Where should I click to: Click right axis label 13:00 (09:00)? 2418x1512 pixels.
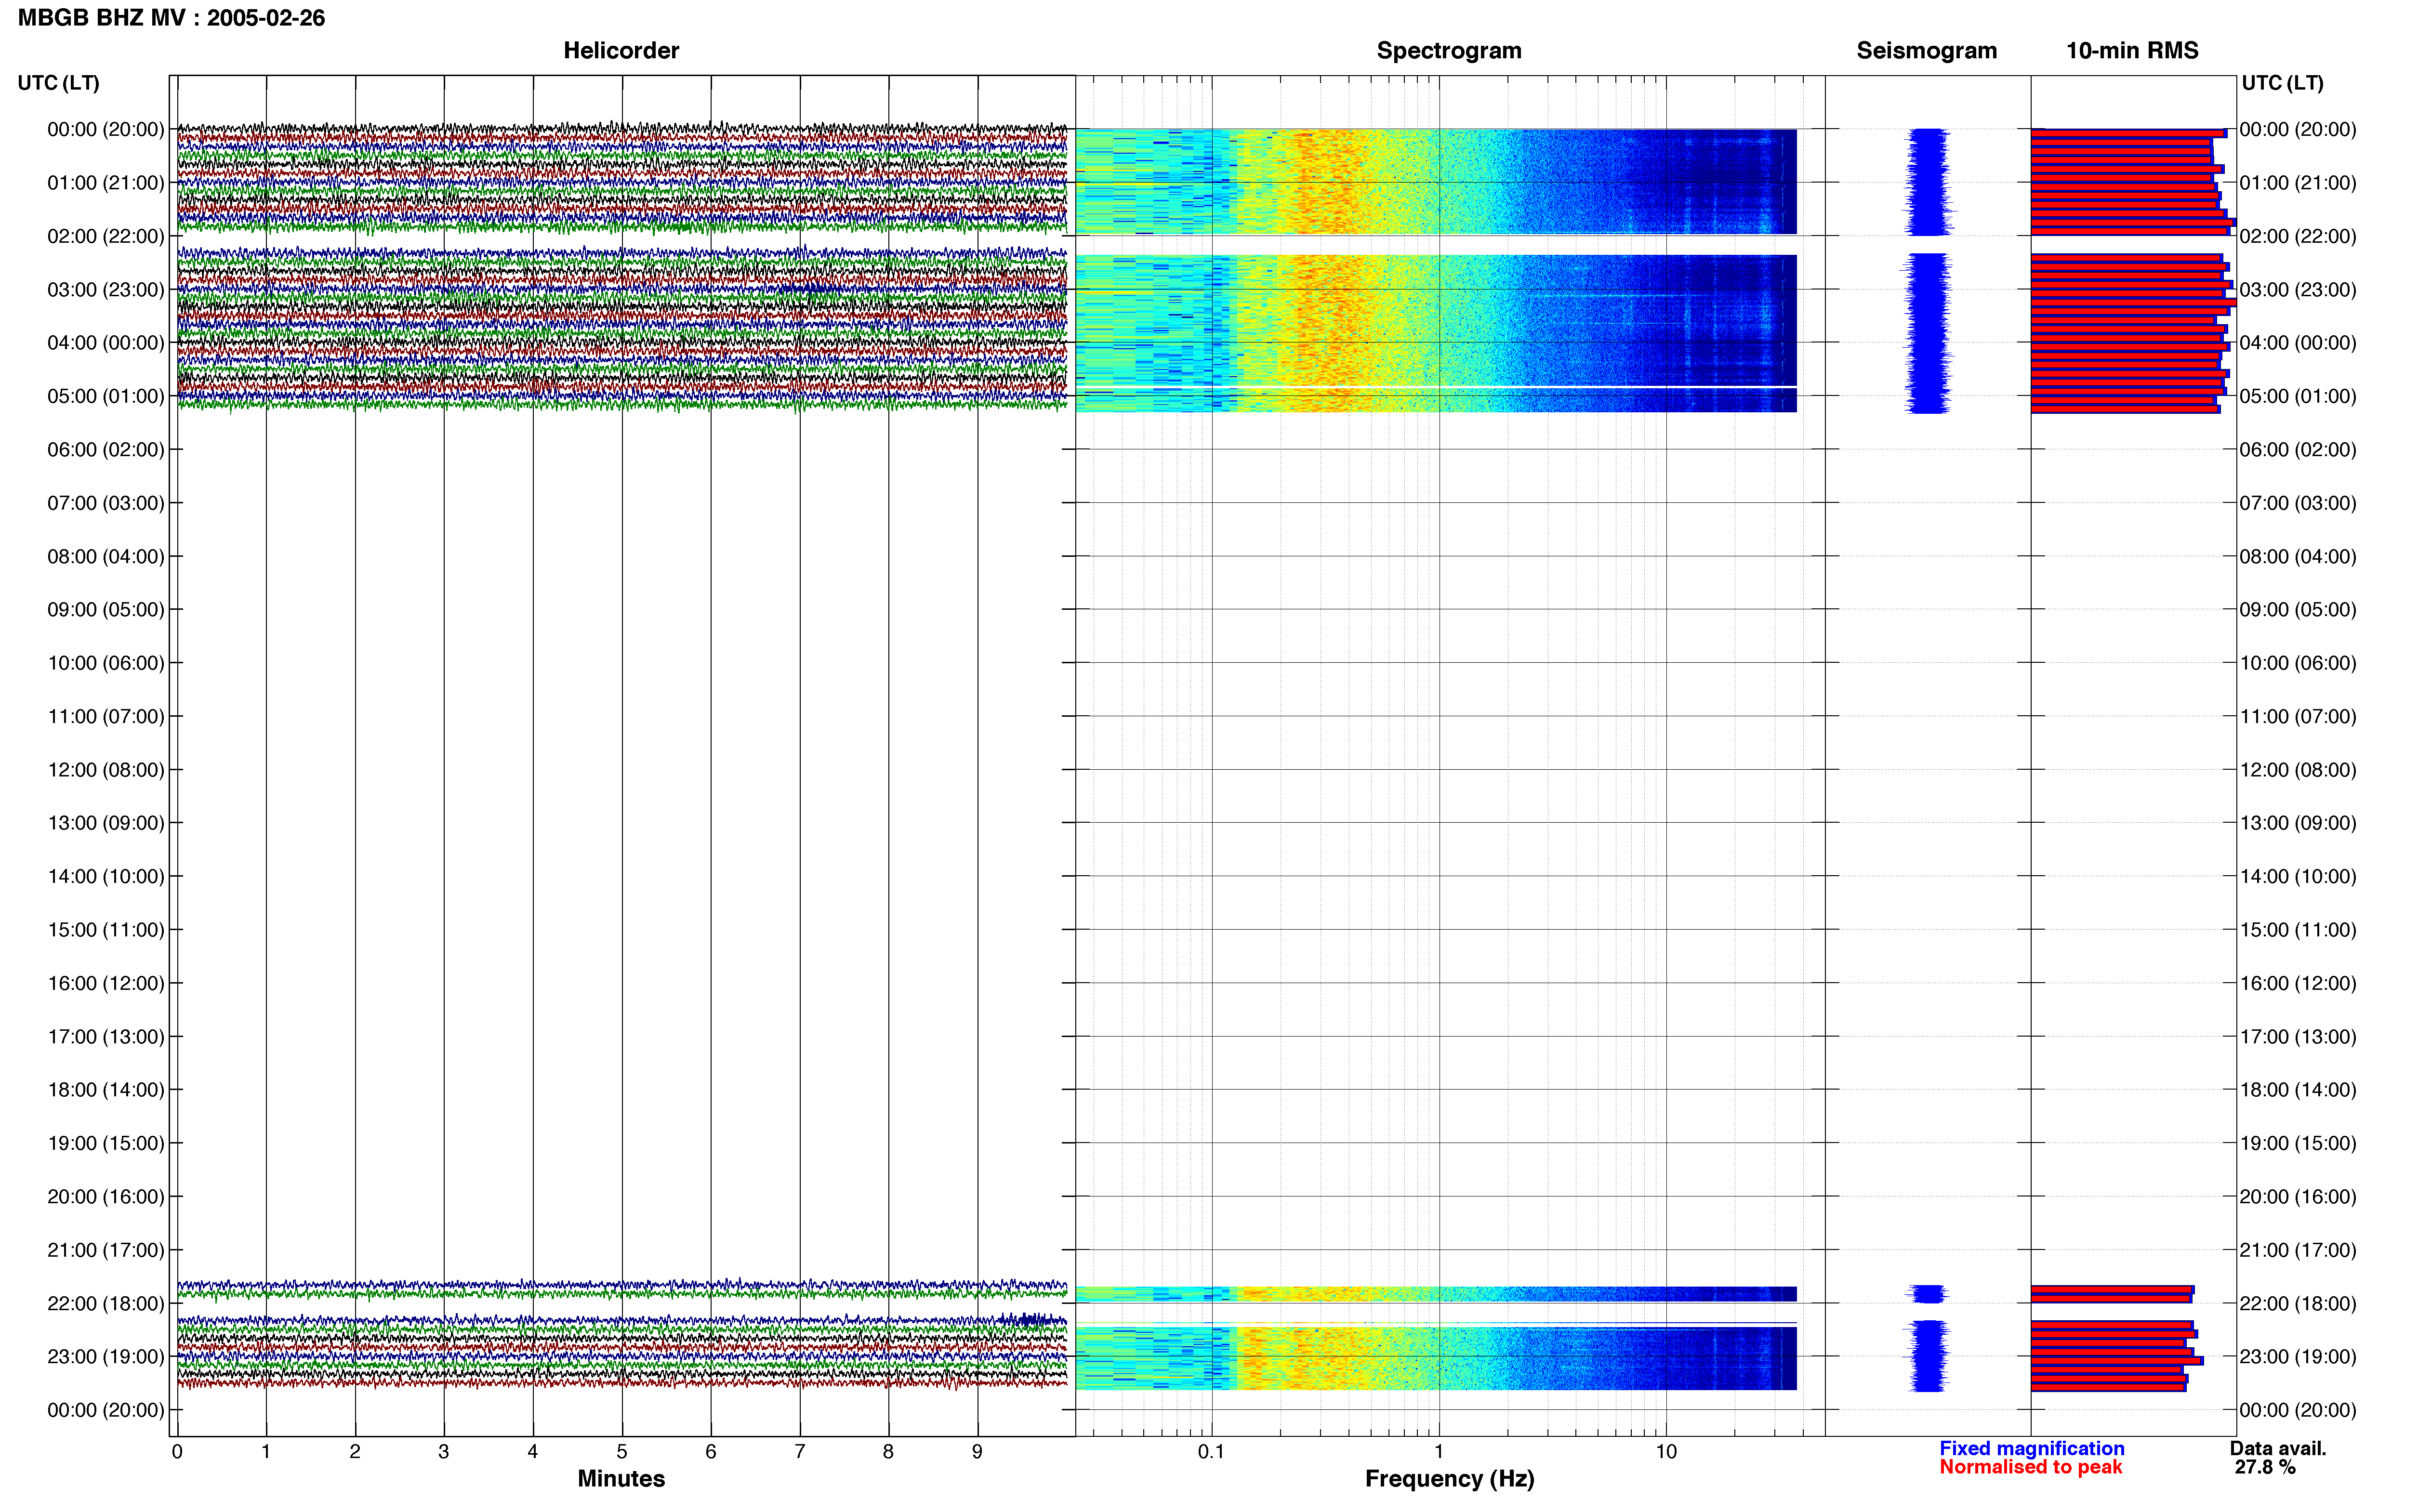(x=2298, y=823)
